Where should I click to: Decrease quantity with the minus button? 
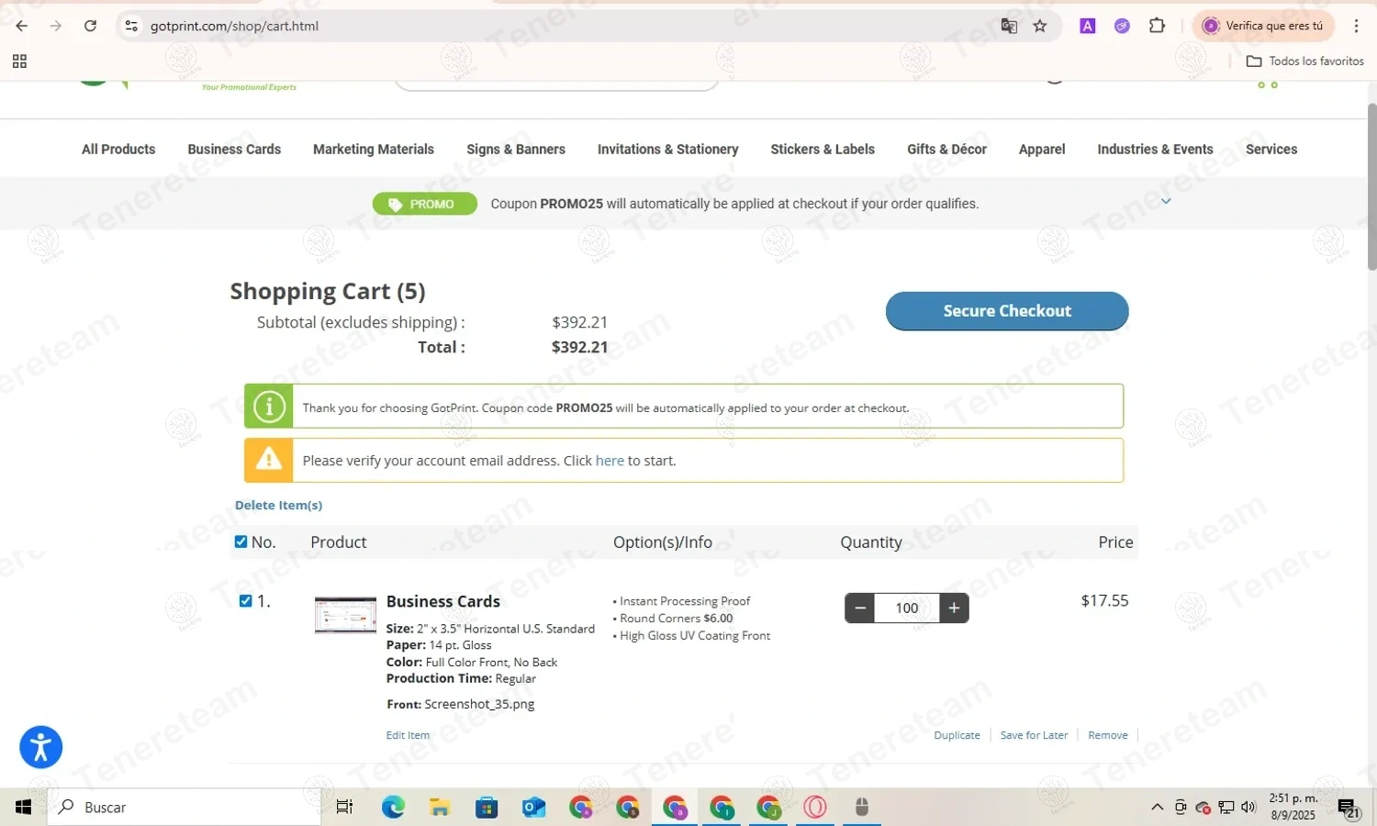point(860,608)
